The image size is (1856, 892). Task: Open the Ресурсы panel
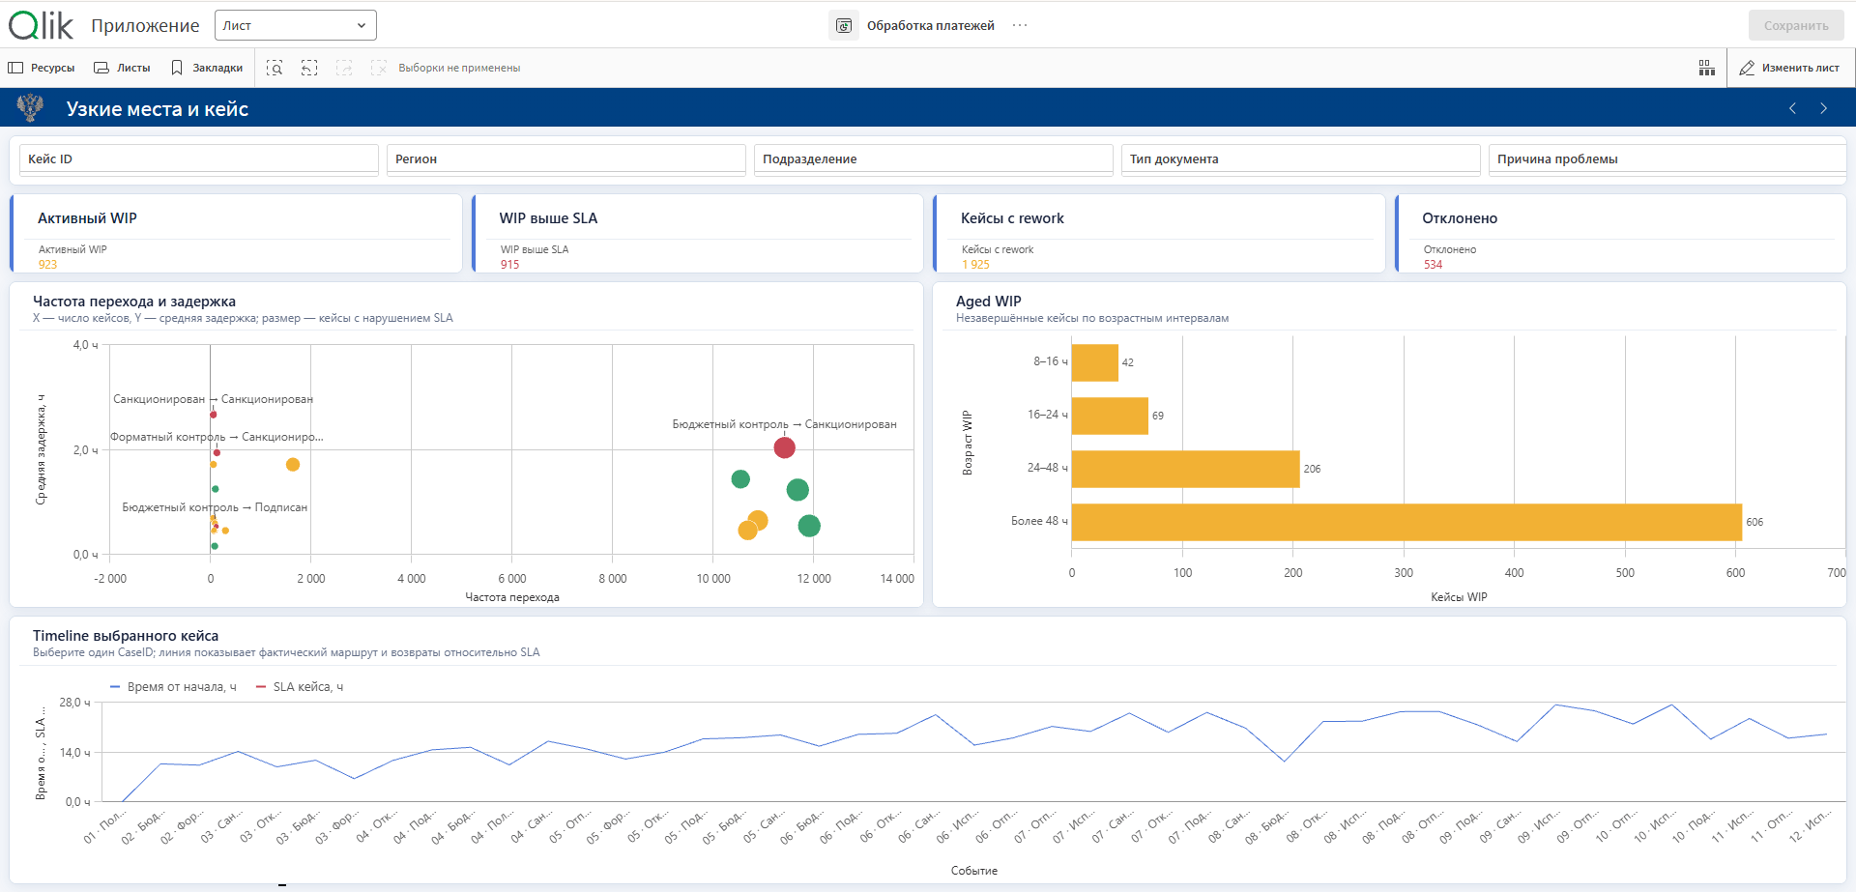point(42,68)
